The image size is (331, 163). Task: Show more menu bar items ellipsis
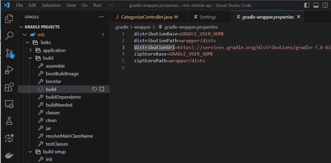click(111, 5)
